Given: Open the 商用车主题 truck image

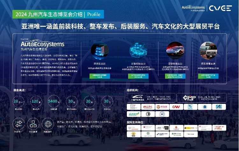Looking at the screenshot, I should coord(100,52).
